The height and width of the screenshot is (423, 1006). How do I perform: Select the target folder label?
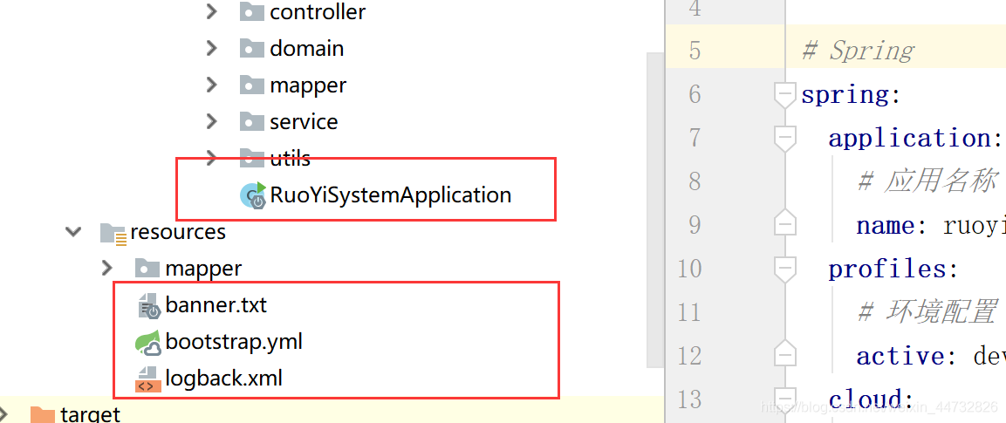click(90, 414)
